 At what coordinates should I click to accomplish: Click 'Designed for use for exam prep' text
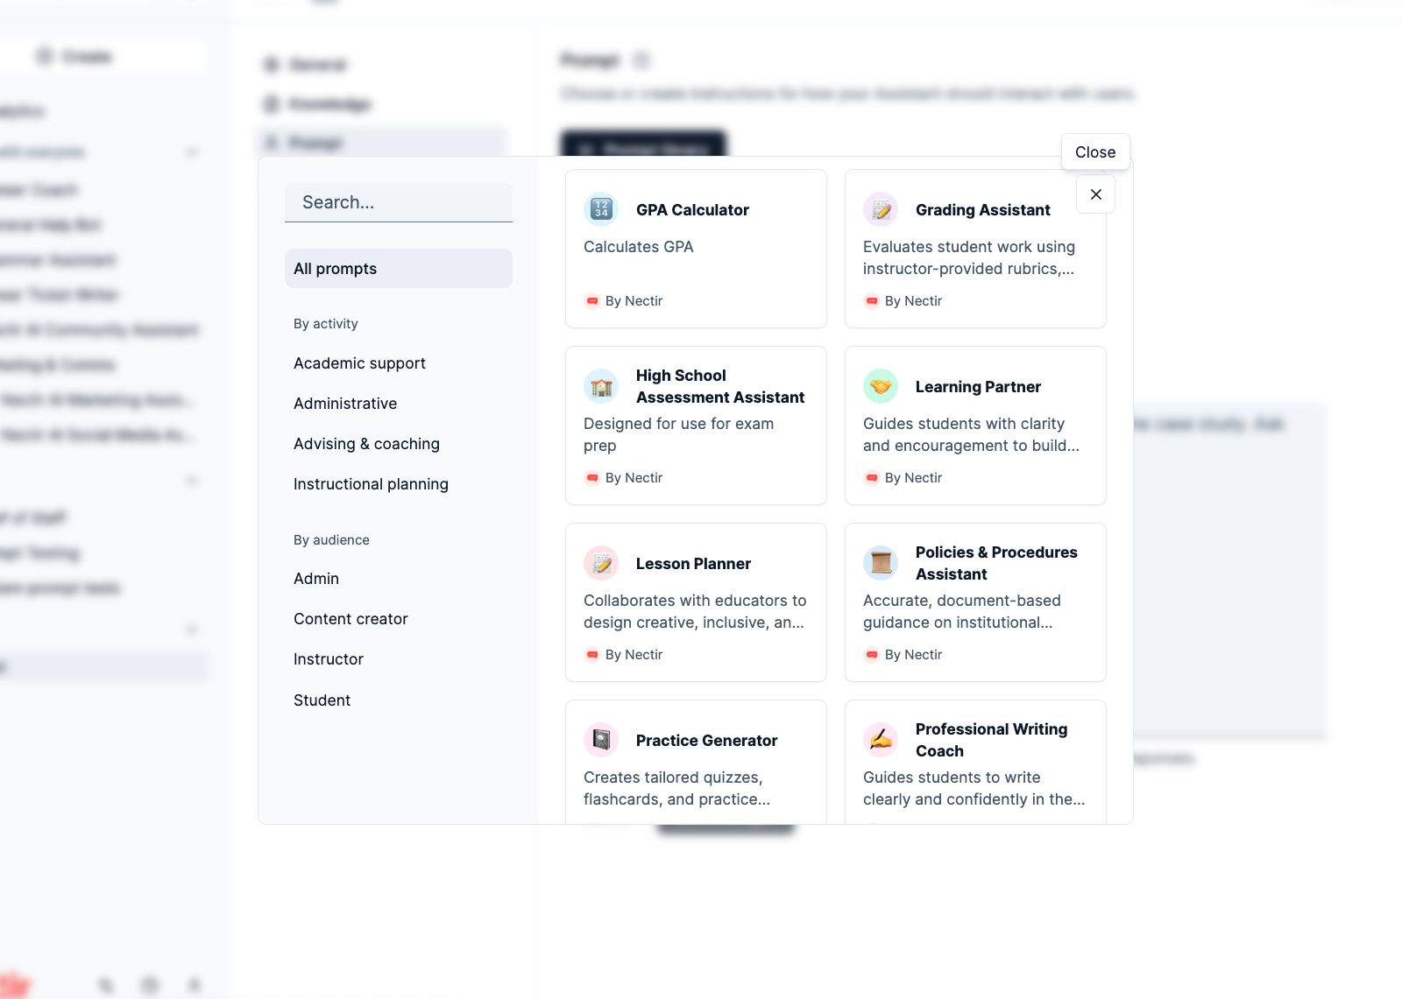(678, 434)
